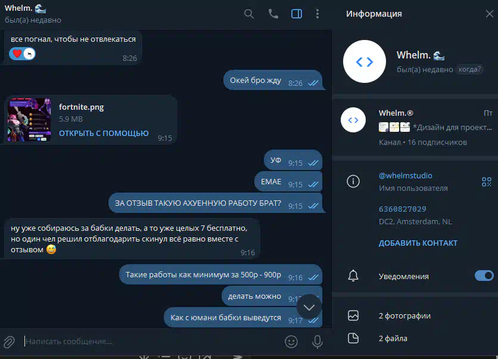
Task: Click the когда? last seen label
Action: pyautogui.click(x=469, y=69)
